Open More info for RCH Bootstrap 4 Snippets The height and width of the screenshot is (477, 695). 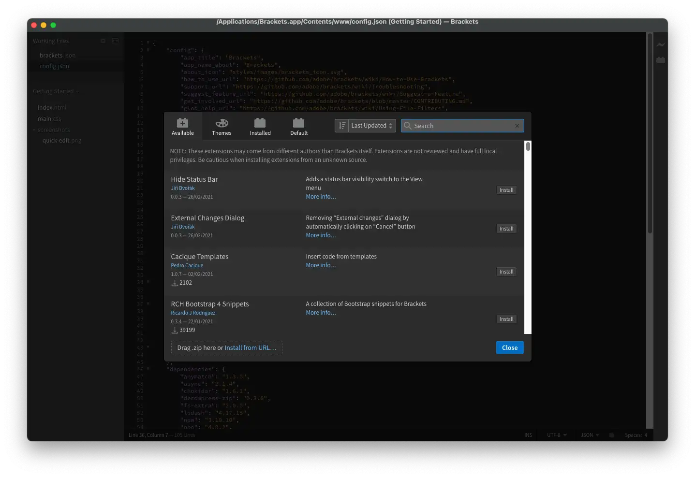point(321,313)
